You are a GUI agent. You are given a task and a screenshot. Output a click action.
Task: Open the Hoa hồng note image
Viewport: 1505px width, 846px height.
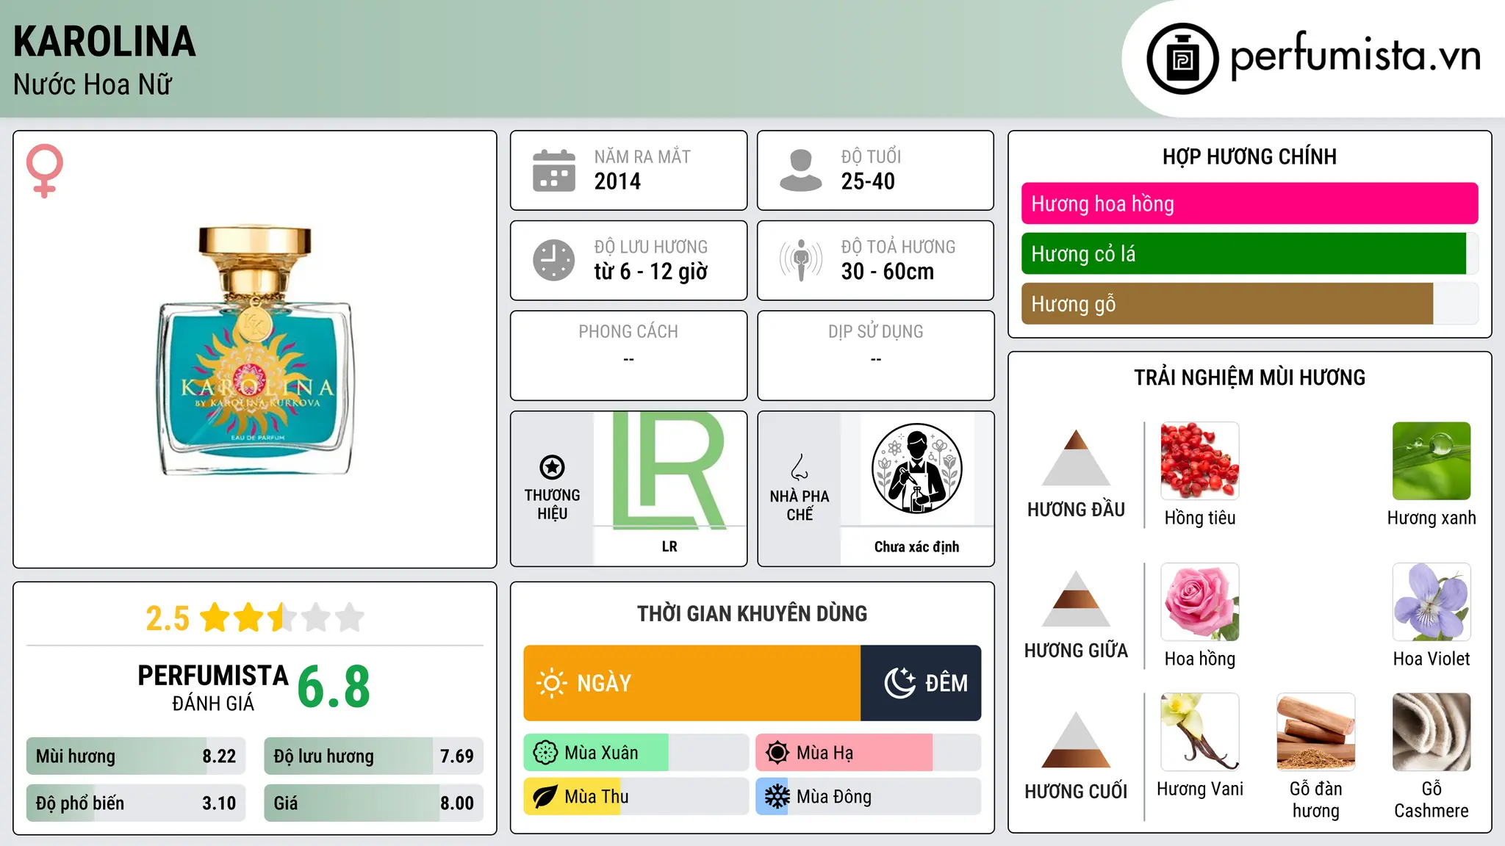click(x=1200, y=602)
